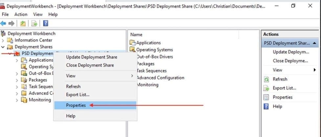The height and width of the screenshot is (137, 321).
Task: Select Properties in the context menu
Action: [76, 105]
